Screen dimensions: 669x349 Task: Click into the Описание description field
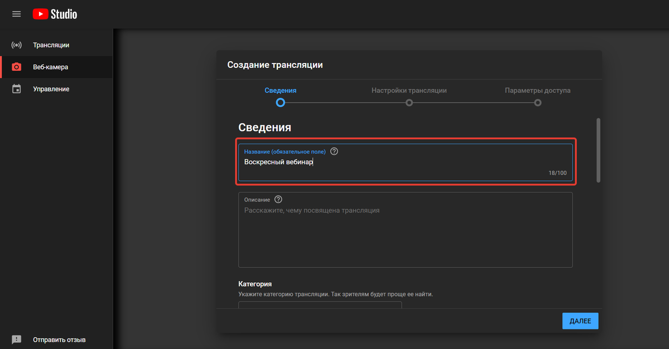tap(405, 230)
